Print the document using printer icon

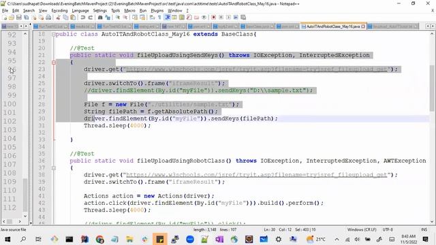[x=48, y=17]
